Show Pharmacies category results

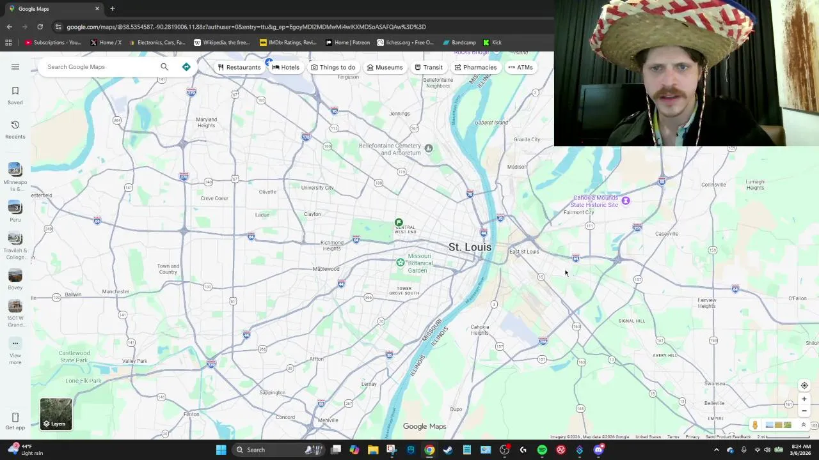(475, 67)
